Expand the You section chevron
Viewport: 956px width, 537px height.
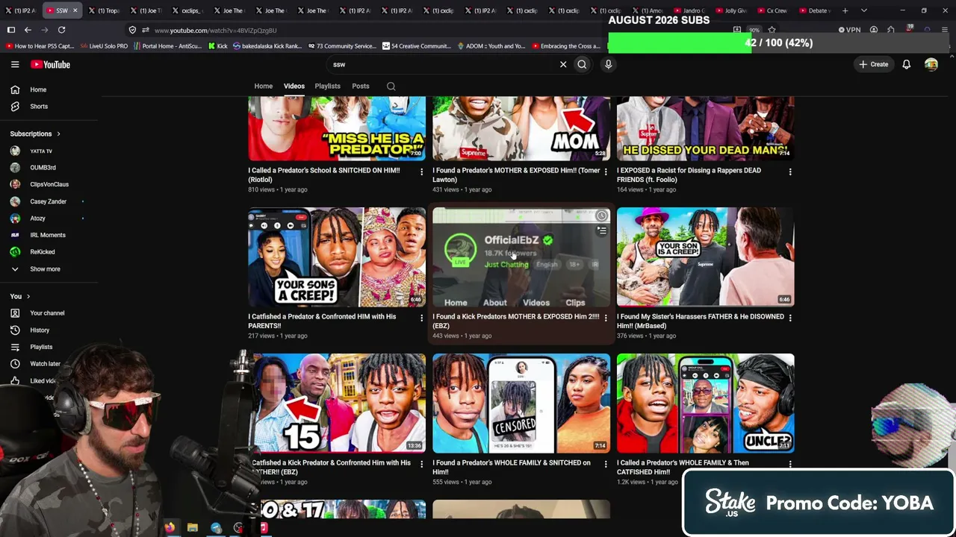[x=28, y=297]
